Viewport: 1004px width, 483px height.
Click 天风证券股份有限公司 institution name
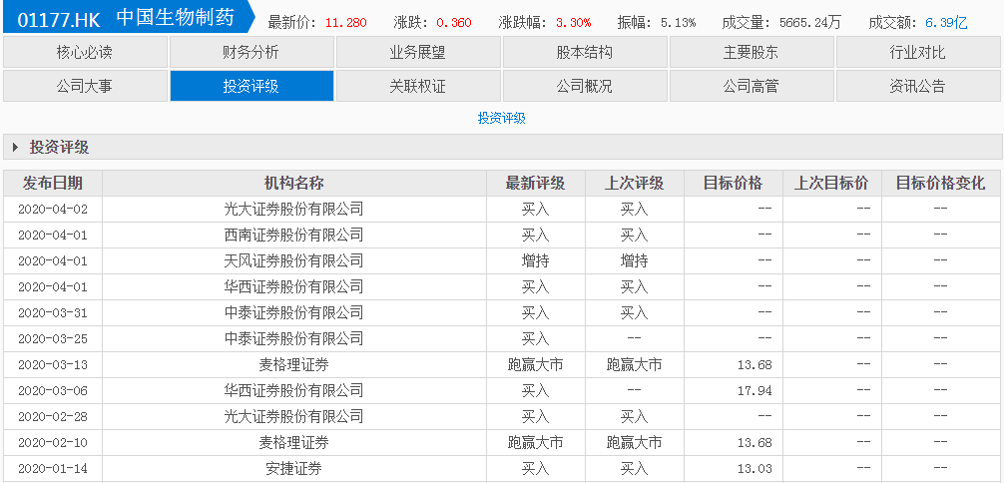[x=293, y=260]
